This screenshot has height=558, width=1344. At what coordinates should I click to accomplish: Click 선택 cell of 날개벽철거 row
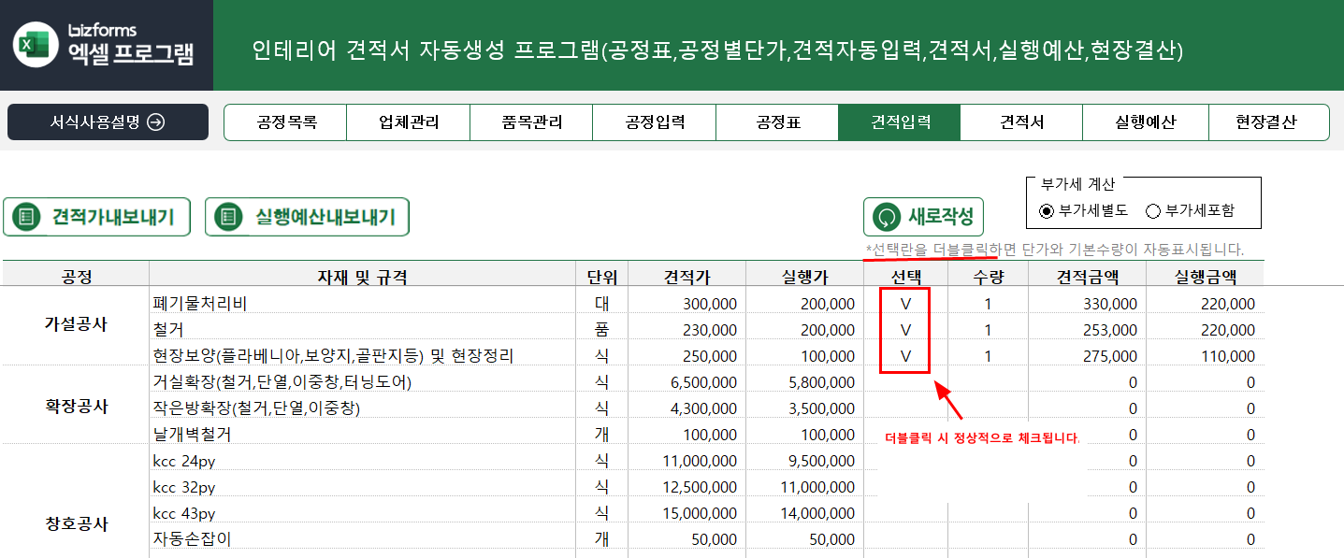pyautogui.click(x=905, y=434)
